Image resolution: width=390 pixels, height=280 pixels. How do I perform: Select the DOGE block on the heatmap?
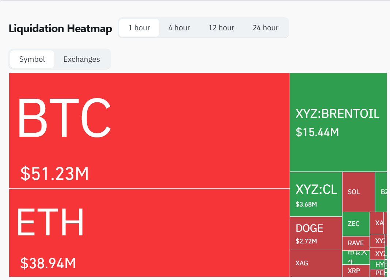315,233
